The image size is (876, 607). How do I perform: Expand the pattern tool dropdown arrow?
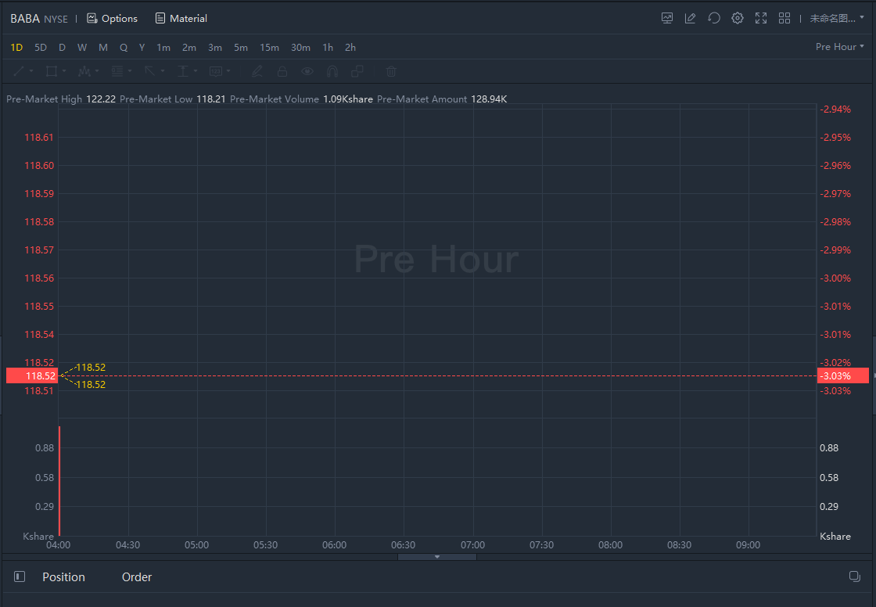coord(97,71)
